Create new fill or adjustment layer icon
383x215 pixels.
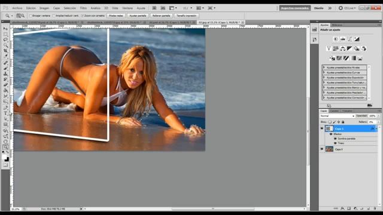point(355,208)
